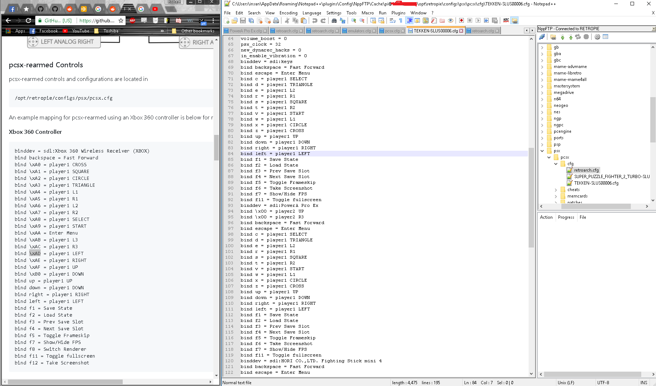
Task: Click the Save All toolbar icon
Action: (251, 21)
